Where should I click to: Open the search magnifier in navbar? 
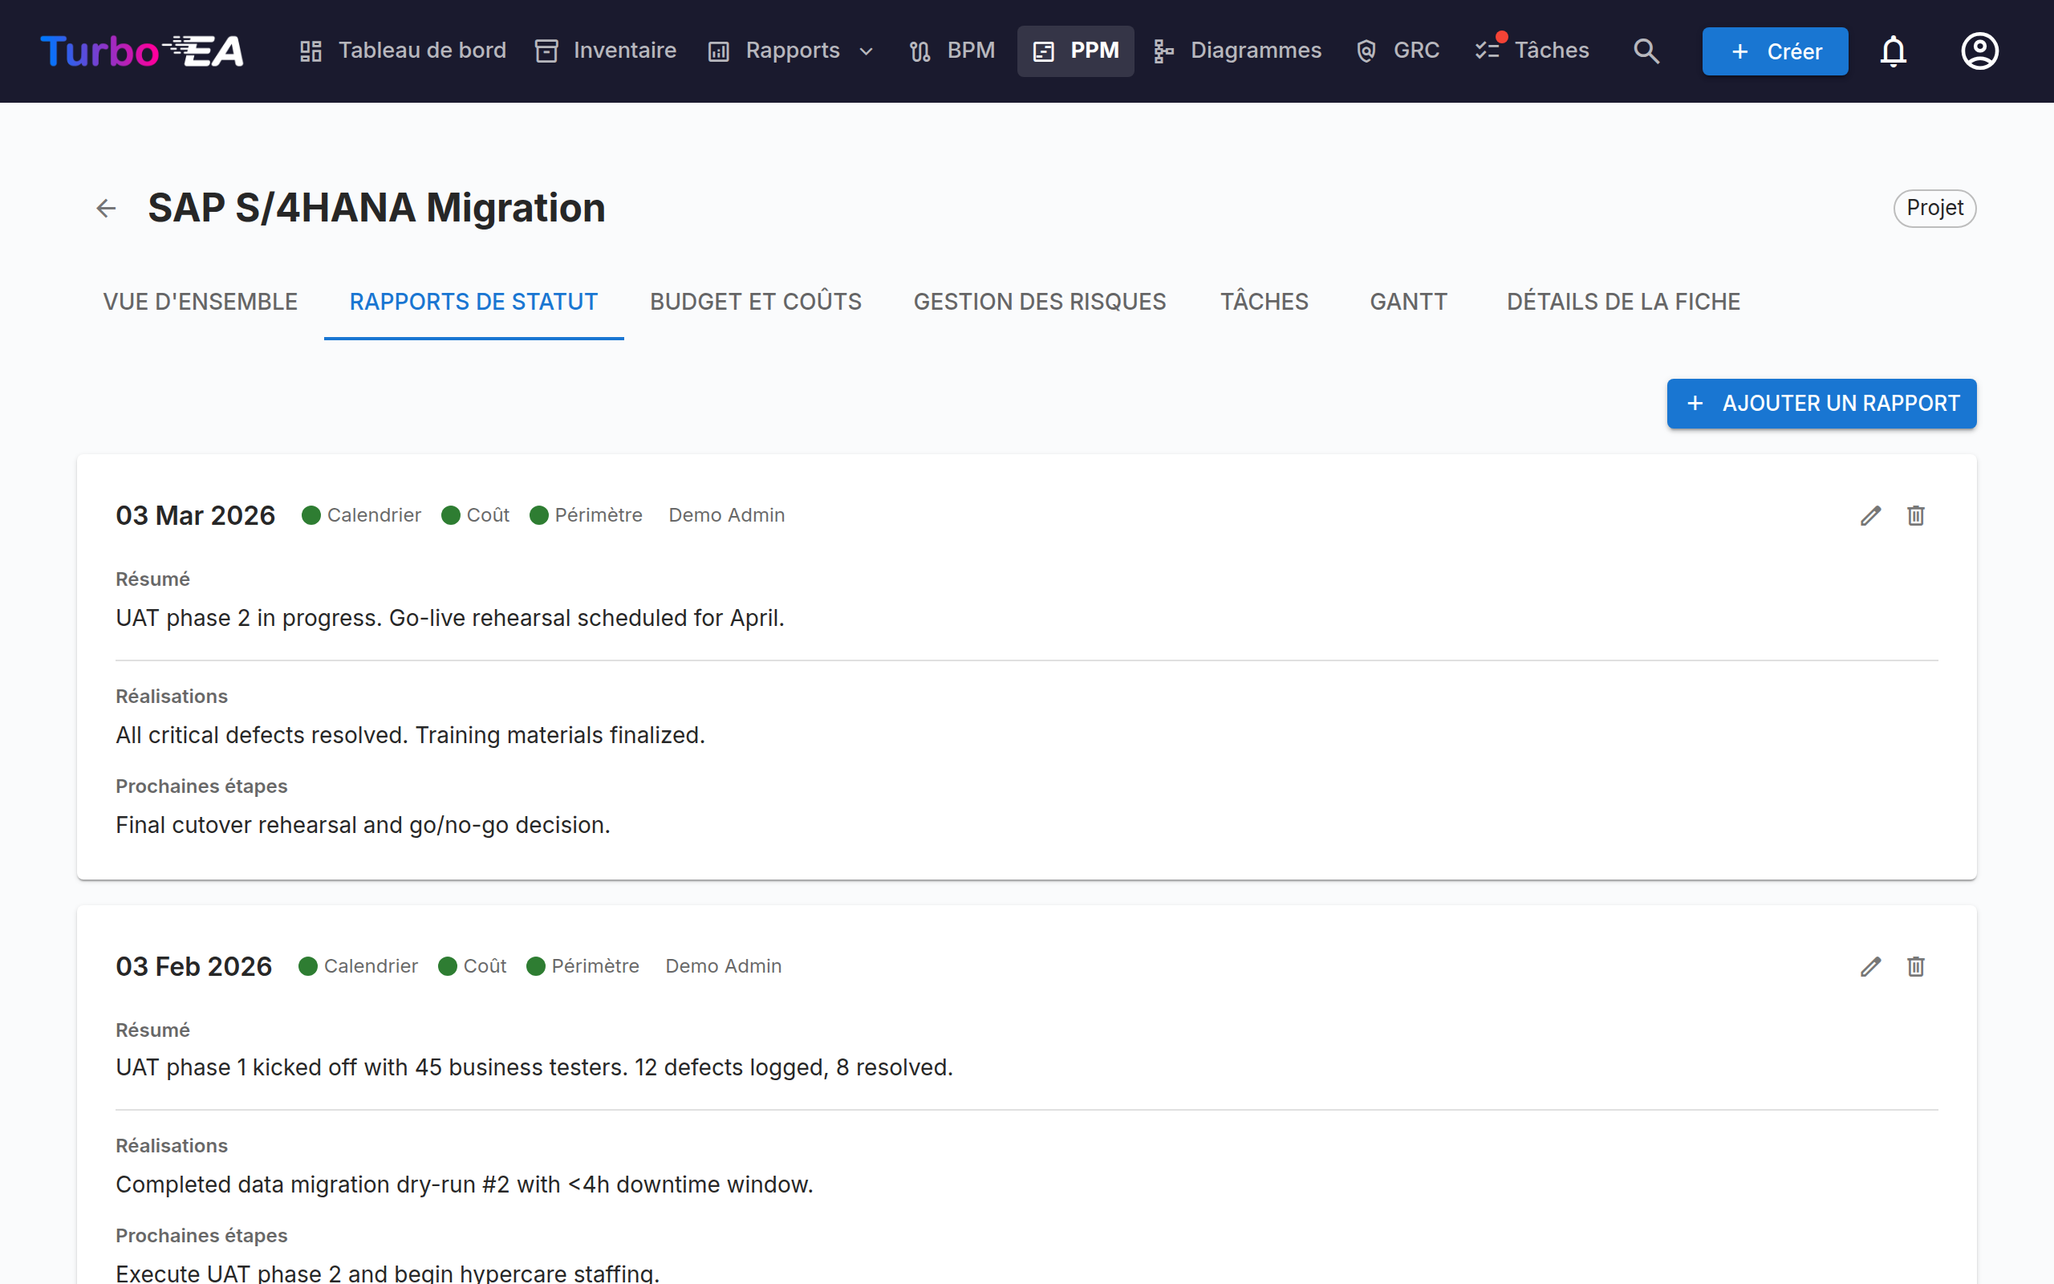pyautogui.click(x=1646, y=51)
